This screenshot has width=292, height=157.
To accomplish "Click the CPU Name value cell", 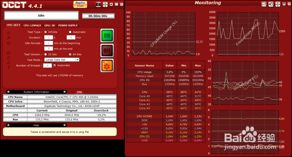I will click(72, 97).
